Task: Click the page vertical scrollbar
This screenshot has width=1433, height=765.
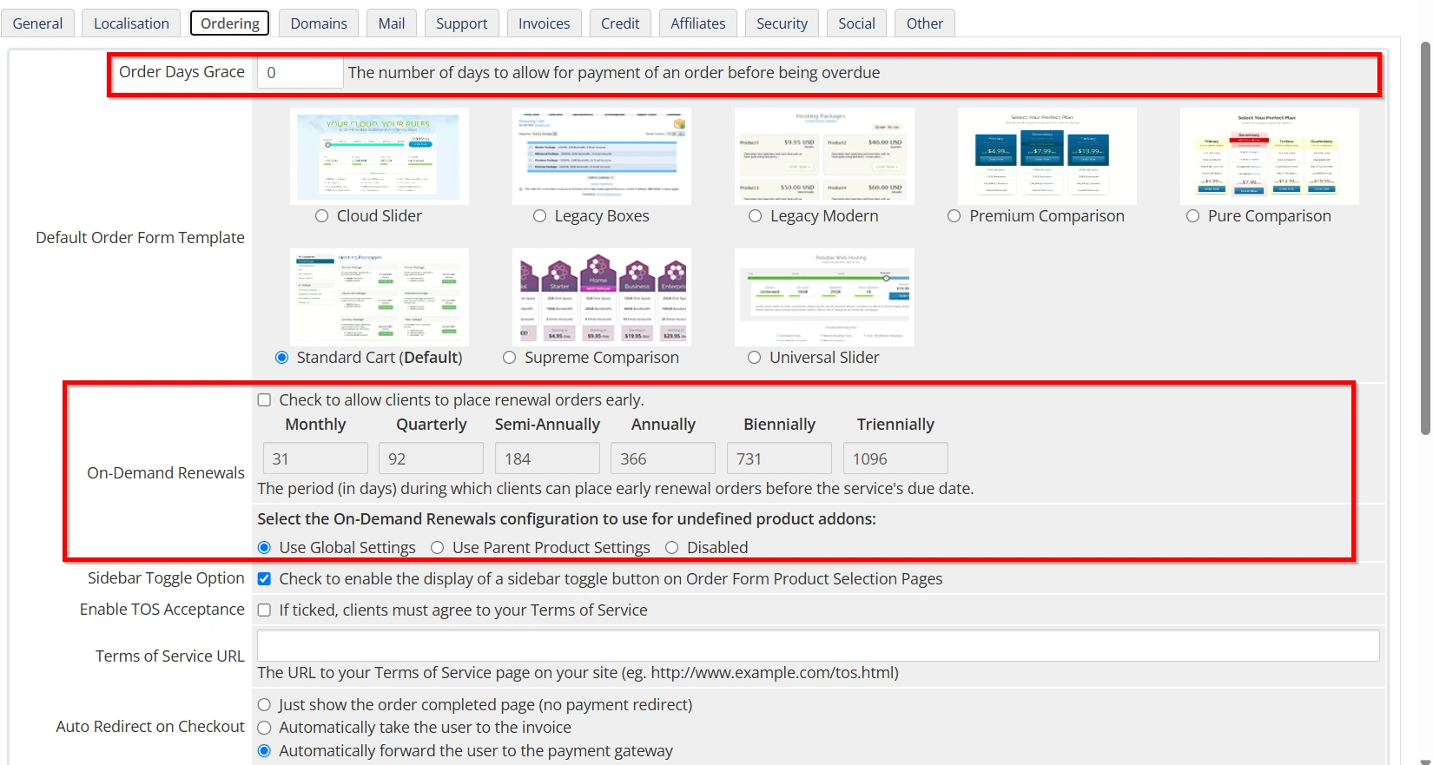Action: tap(1425, 239)
